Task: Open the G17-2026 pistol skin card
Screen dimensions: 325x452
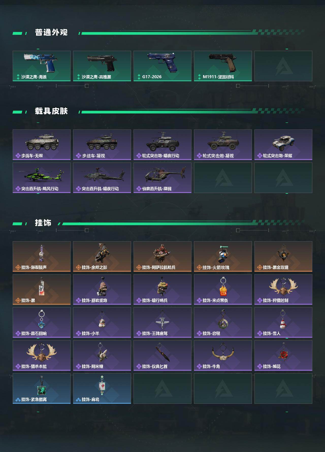Action: [x=162, y=66]
